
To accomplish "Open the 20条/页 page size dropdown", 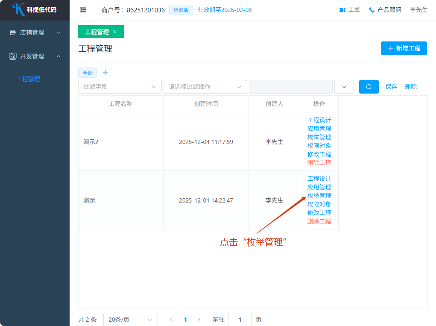I will click(130, 320).
